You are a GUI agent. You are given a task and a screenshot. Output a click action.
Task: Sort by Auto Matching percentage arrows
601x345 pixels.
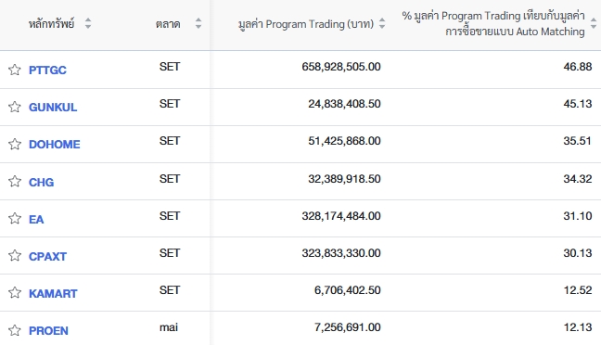pyautogui.click(x=594, y=23)
